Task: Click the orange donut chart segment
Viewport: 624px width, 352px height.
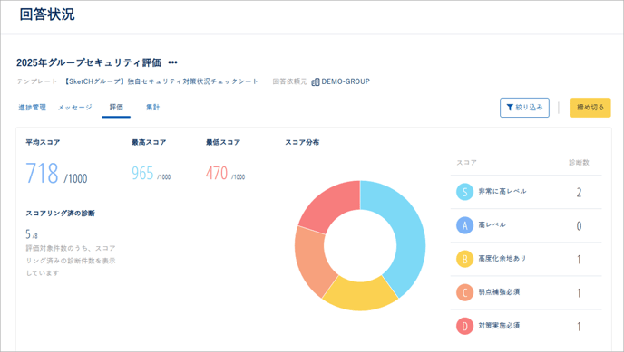Action: coord(312,261)
